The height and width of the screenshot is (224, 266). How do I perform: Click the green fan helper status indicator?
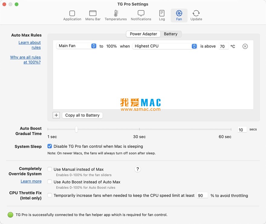click(x=10, y=215)
